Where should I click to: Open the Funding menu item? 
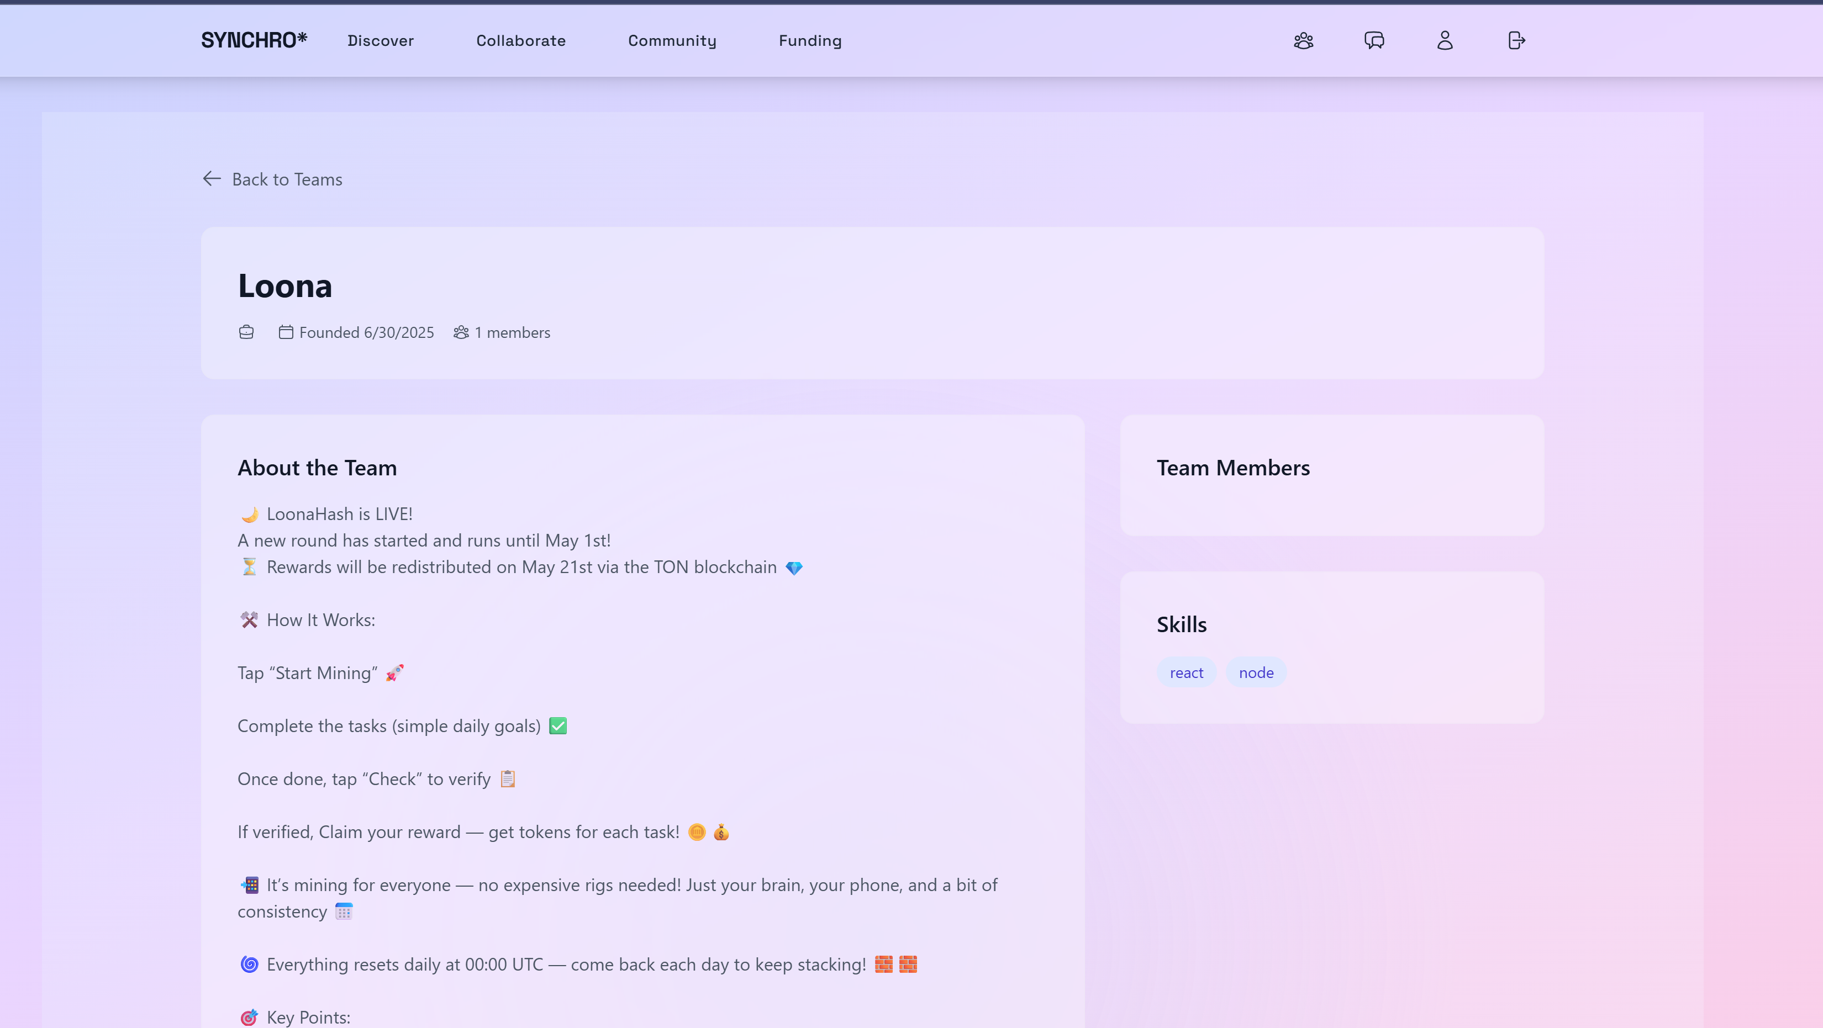pos(810,41)
